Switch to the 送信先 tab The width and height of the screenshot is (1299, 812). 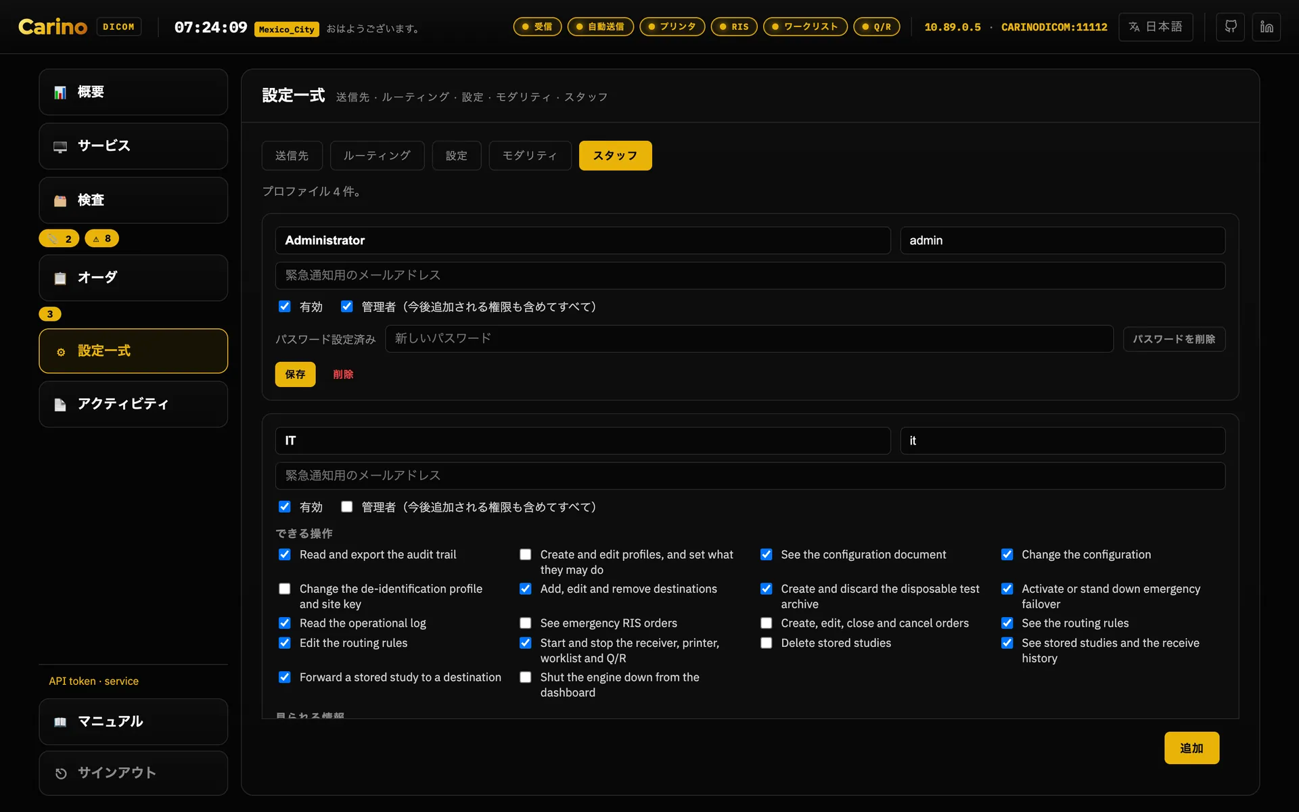[x=292, y=156]
